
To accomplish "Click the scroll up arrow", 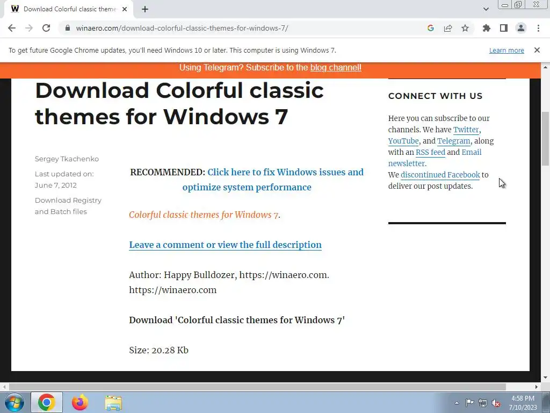I will point(545,67).
